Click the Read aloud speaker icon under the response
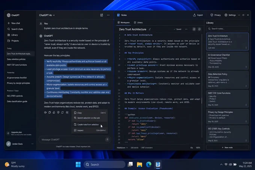 (x=45, y=113)
